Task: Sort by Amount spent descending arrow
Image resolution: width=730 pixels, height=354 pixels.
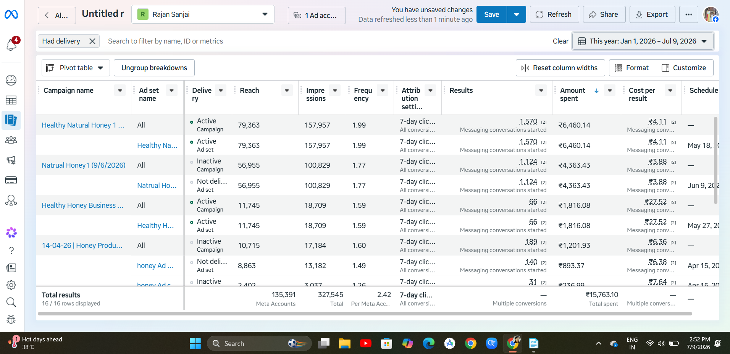Action: (x=596, y=91)
